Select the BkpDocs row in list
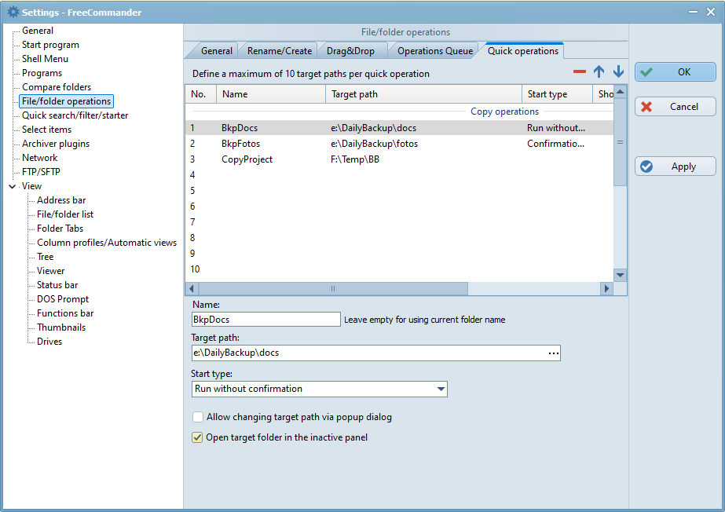 pyautogui.click(x=400, y=128)
